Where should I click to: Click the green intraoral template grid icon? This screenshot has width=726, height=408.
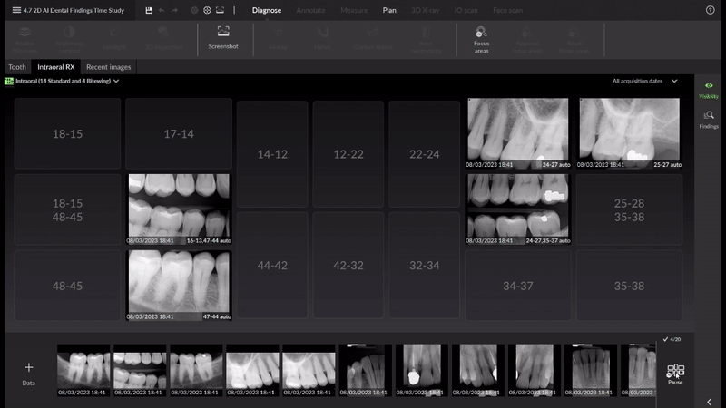[x=9, y=81]
